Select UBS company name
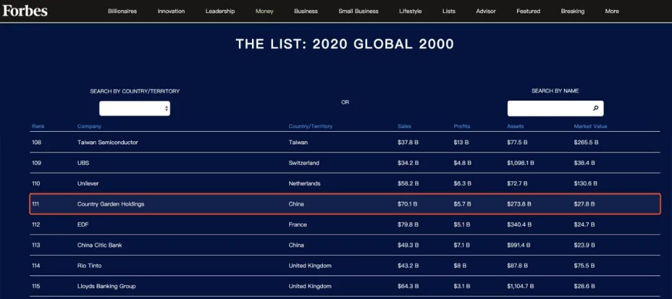The width and height of the screenshot is (672, 299). coord(83,163)
